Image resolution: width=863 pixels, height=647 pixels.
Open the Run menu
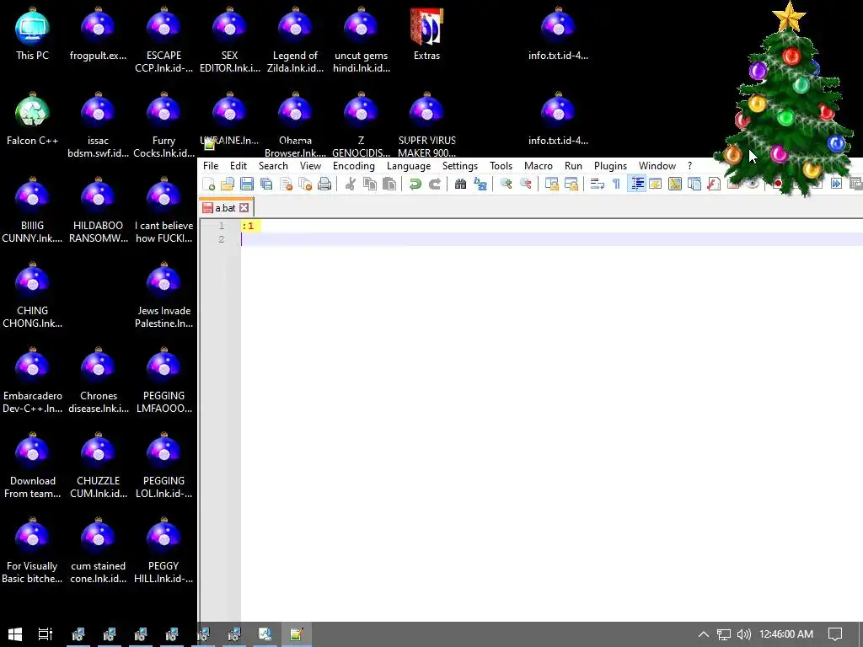point(573,166)
